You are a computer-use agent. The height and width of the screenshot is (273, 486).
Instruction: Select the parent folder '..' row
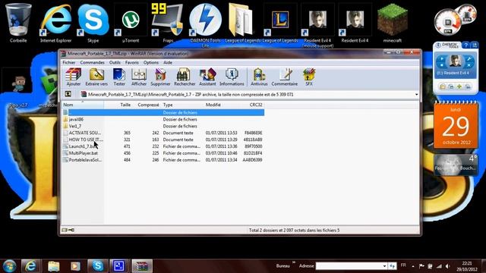[x=163, y=113]
